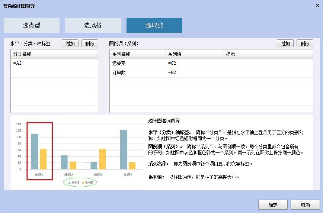The image size is (323, 213).
Task: Switch to the 选风格 tab
Action: pyautogui.click(x=93, y=25)
